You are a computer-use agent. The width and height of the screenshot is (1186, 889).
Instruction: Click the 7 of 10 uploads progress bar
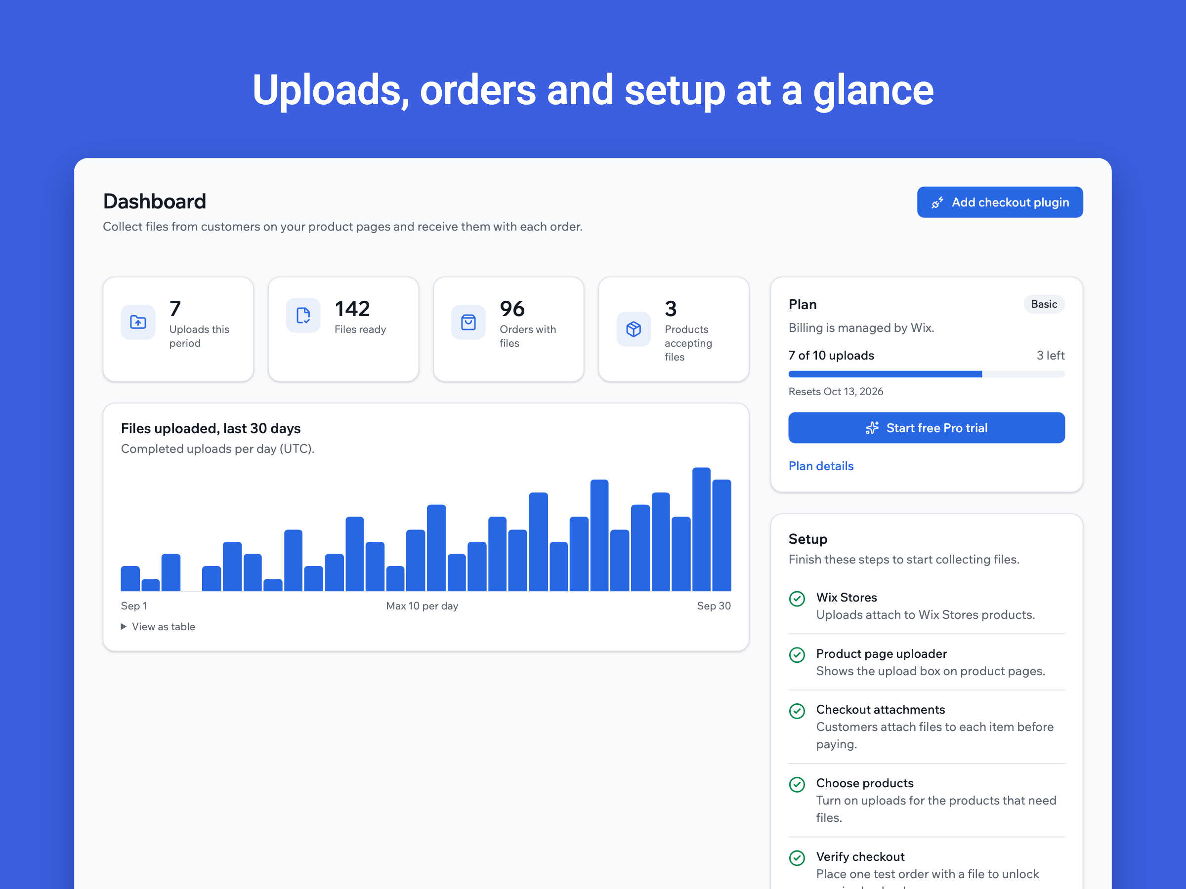(926, 374)
